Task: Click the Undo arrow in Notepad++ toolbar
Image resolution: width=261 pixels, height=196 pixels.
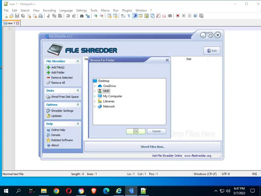Action: click(68, 16)
